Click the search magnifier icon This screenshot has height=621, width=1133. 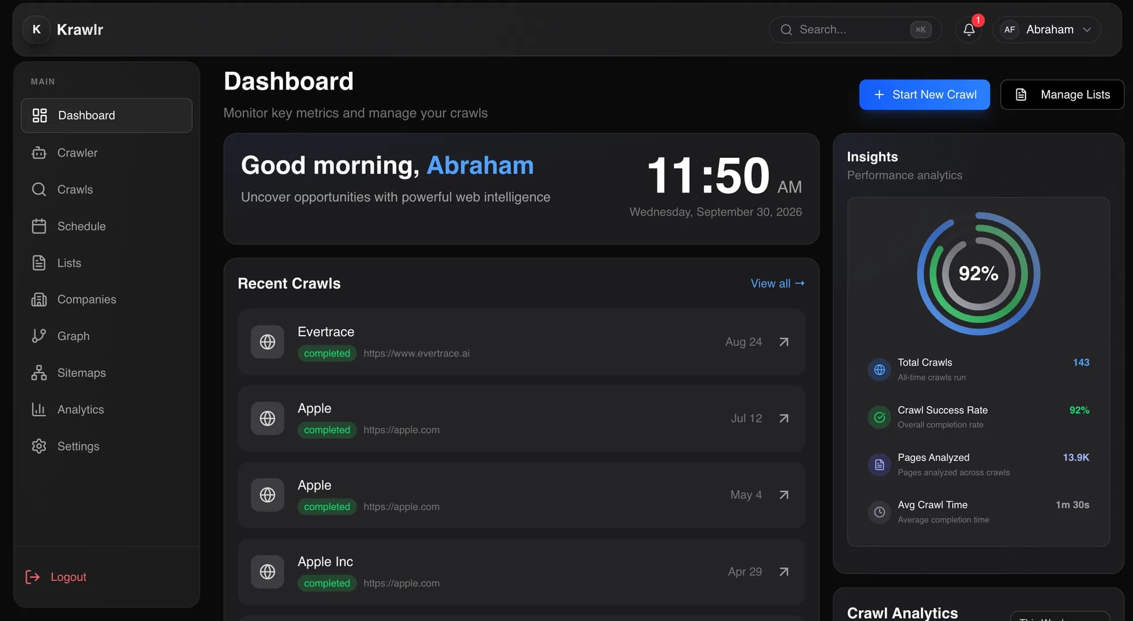786,29
